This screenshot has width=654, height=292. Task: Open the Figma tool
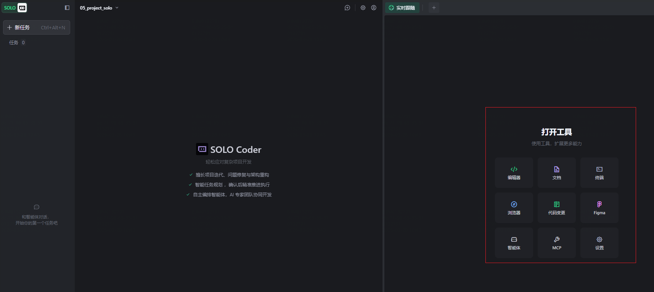pyautogui.click(x=599, y=208)
